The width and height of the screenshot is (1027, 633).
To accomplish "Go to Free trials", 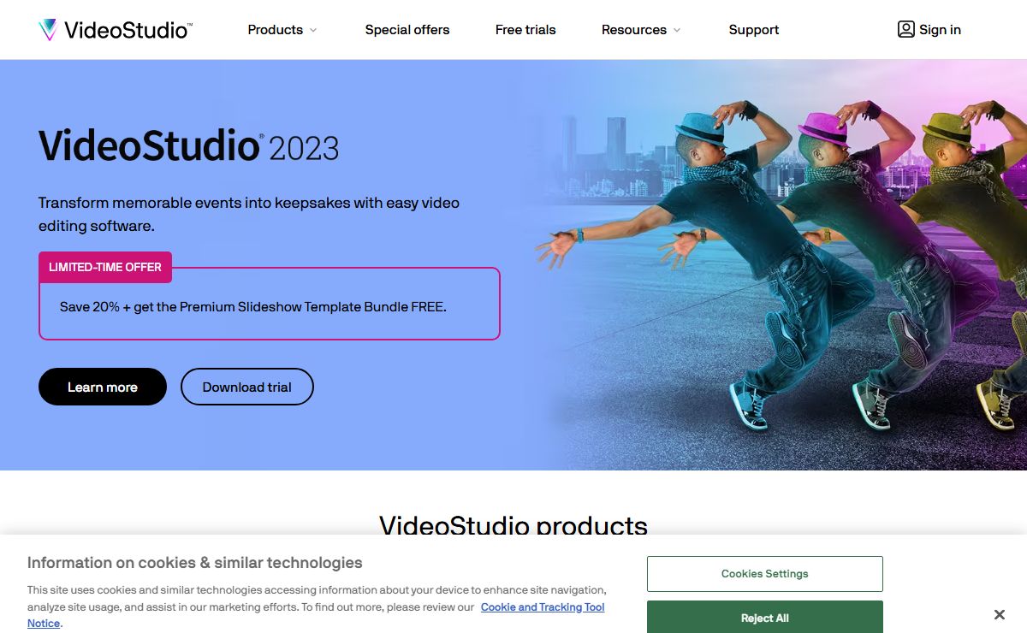I will click(x=525, y=30).
